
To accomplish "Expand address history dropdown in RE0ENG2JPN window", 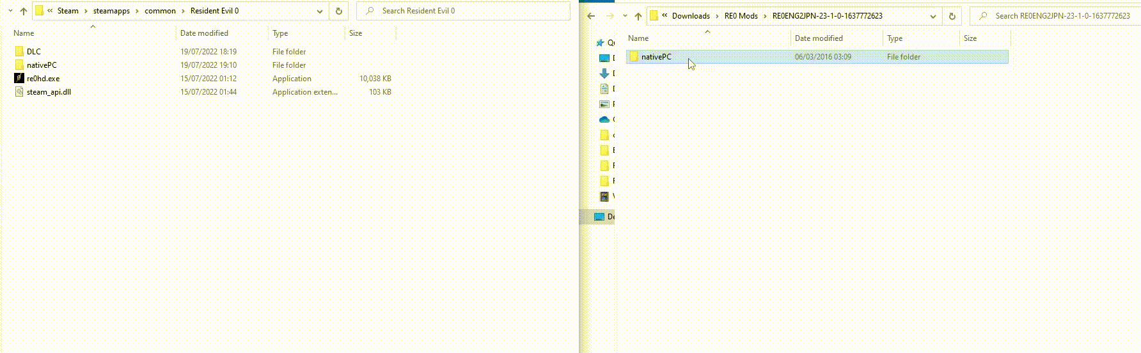I will [933, 16].
